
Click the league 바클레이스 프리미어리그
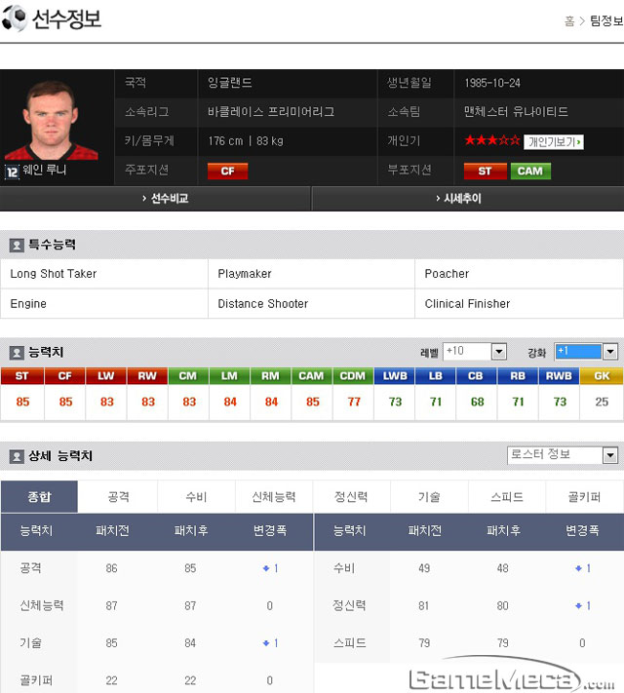coord(271,112)
